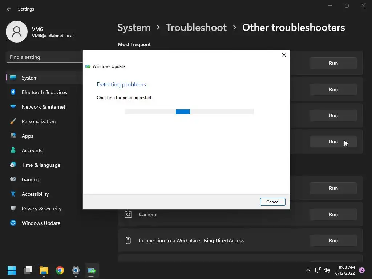Open the clock showing 8:03 AM
372x279 pixels.
tap(345, 270)
